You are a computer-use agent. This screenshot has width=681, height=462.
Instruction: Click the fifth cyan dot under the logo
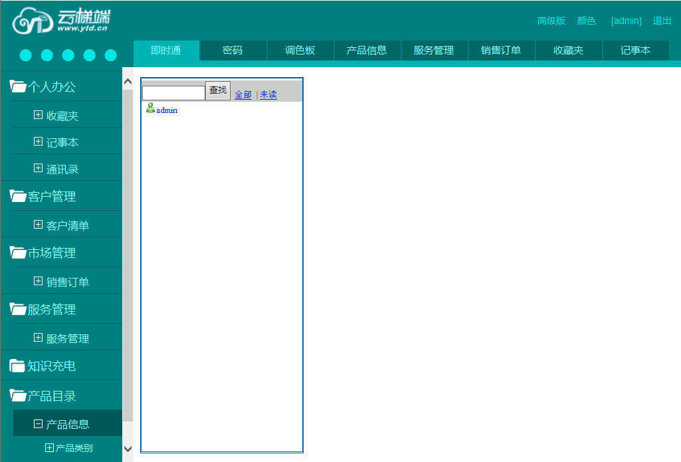click(x=111, y=55)
